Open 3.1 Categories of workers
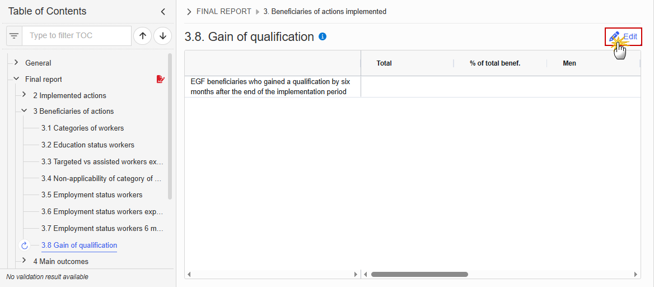The image size is (654, 287). (82, 128)
